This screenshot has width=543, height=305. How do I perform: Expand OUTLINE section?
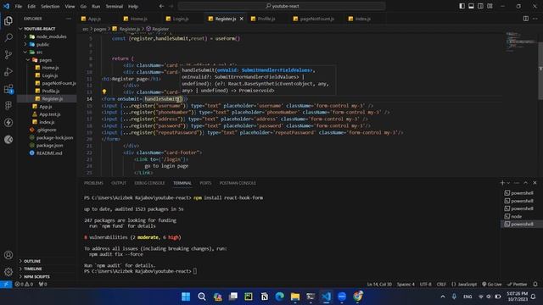click(x=32, y=261)
